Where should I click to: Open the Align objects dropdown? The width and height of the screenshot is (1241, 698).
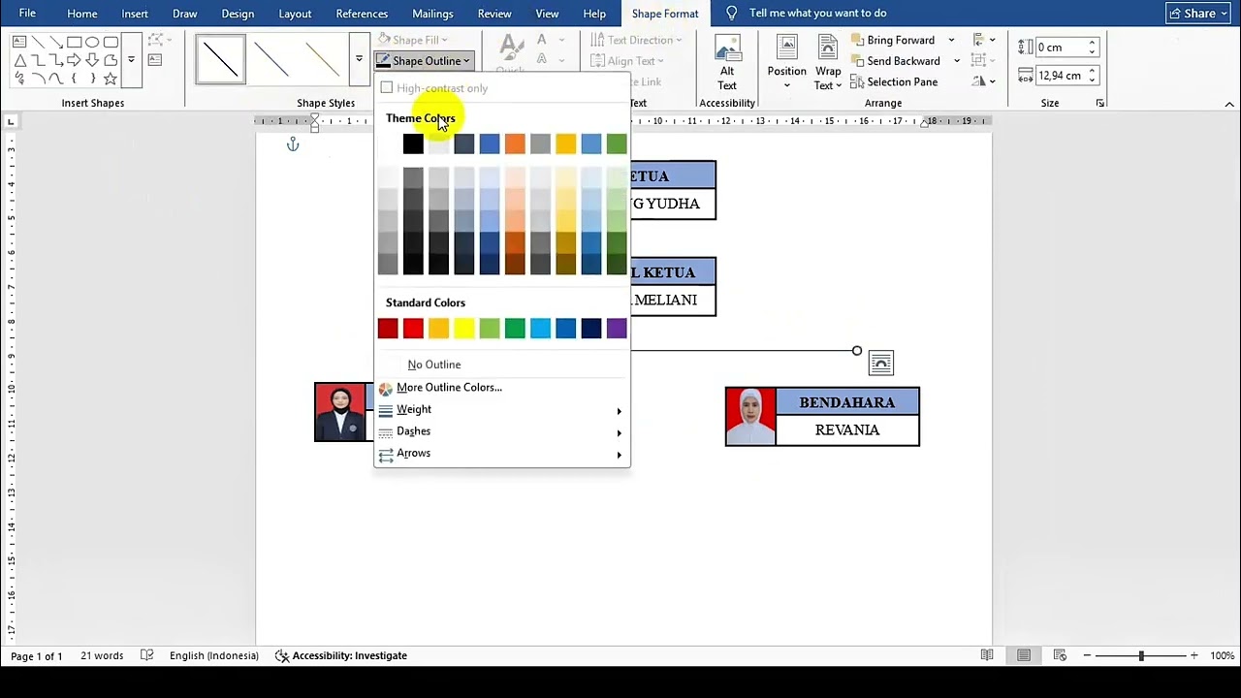[983, 40]
